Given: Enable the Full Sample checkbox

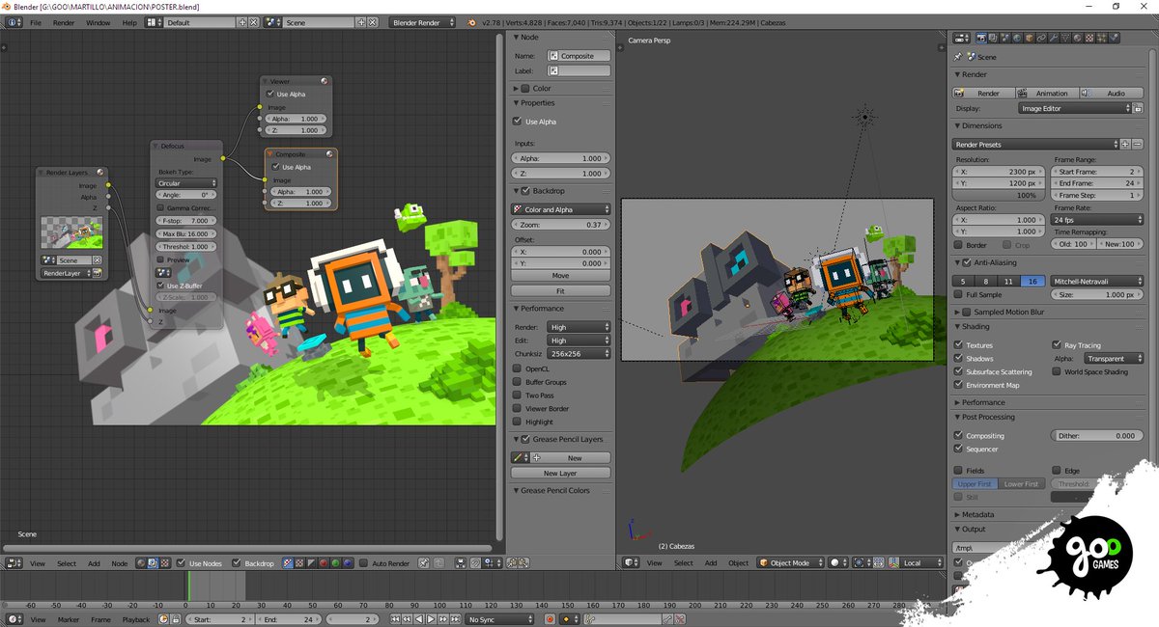Looking at the screenshot, I should 959,294.
